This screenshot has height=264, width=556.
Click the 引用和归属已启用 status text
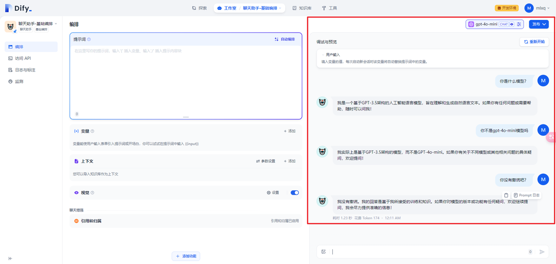point(285,221)
